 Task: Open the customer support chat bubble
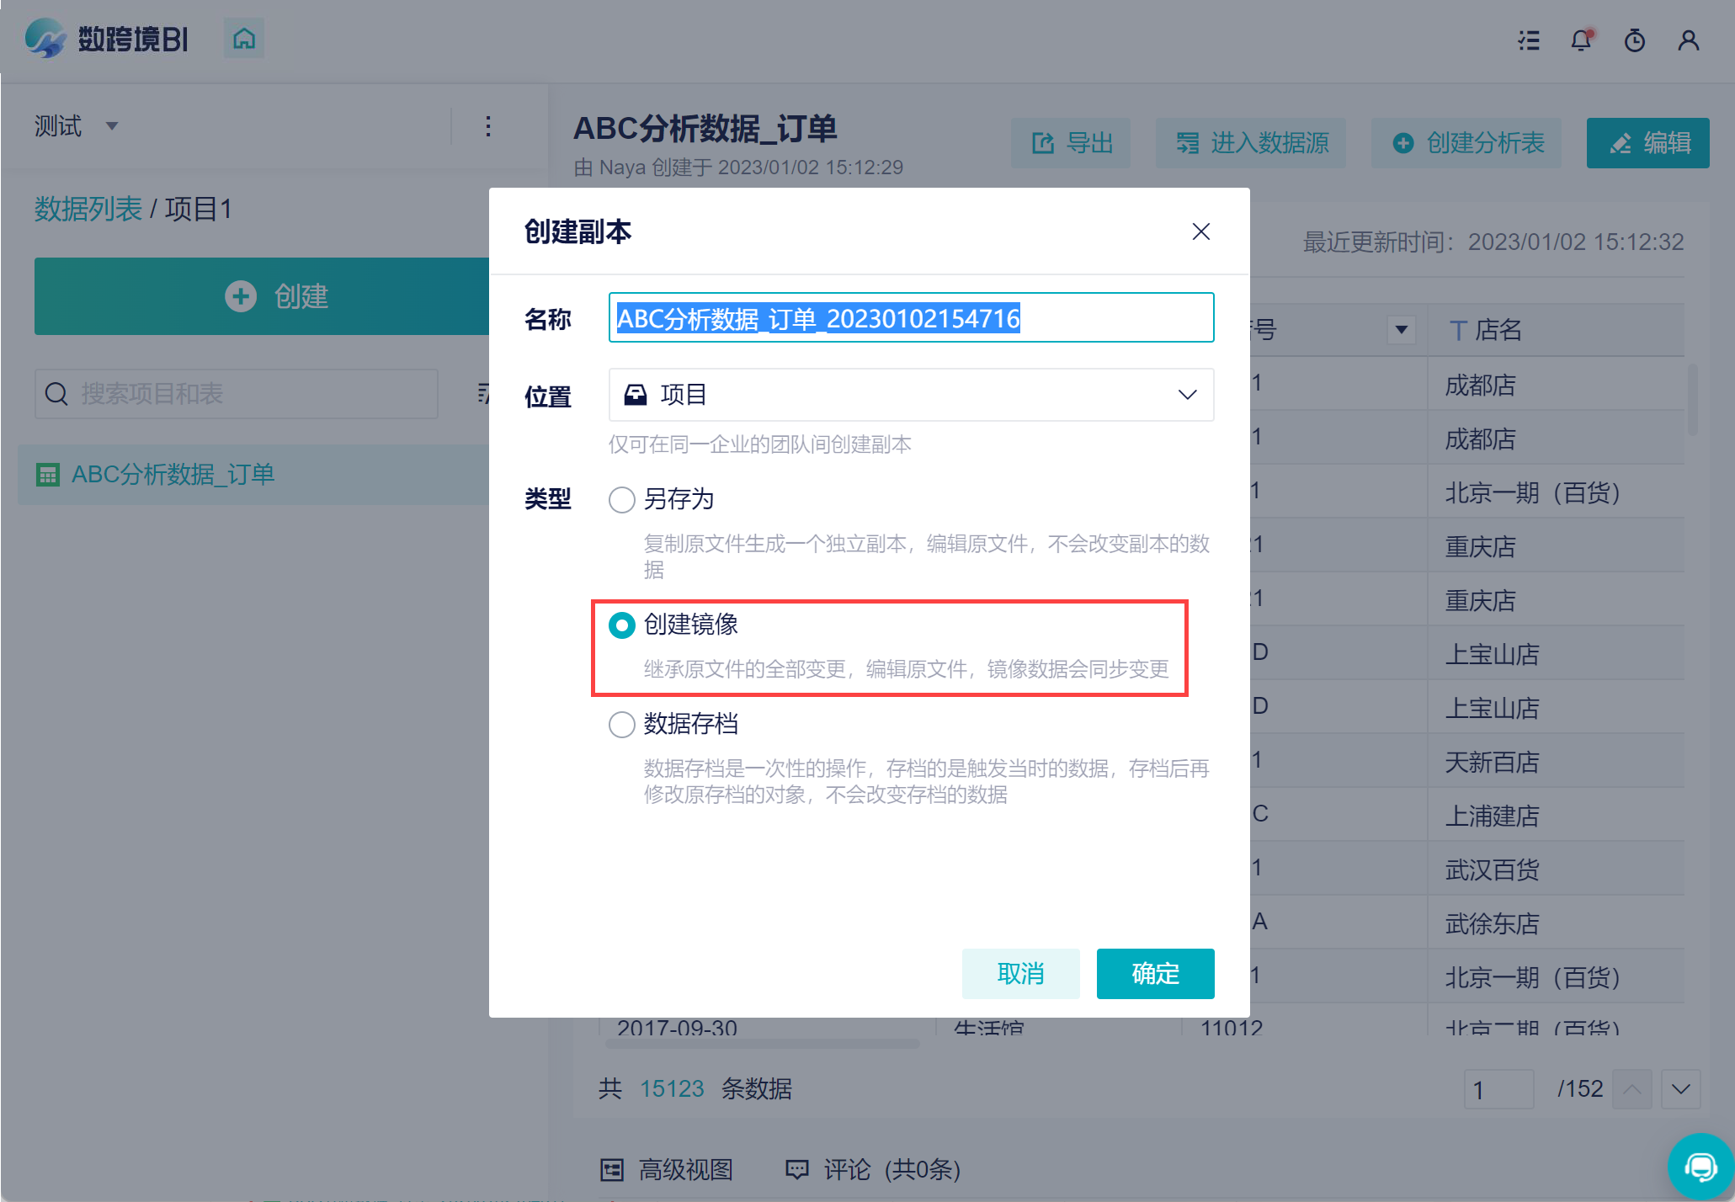pyautogui.click(x=1700, y=1167)
